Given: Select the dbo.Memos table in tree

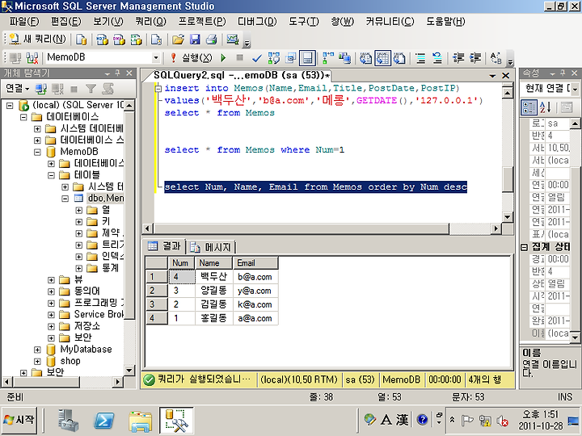Looking at the screenshot, I should (106, 199).
